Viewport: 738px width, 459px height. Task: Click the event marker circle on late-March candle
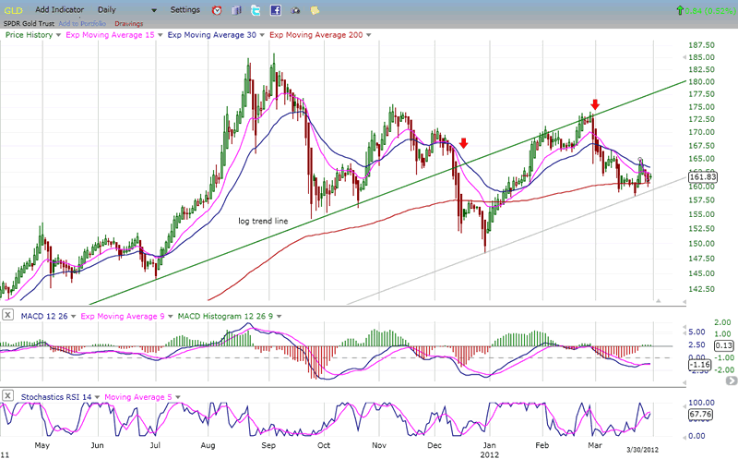640,160
